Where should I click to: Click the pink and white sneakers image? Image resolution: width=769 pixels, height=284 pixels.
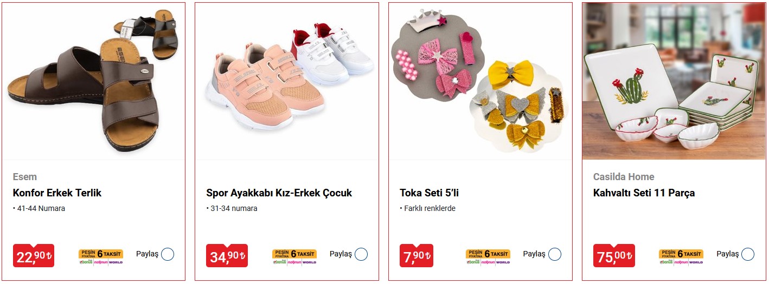click(x=287, y=81)
